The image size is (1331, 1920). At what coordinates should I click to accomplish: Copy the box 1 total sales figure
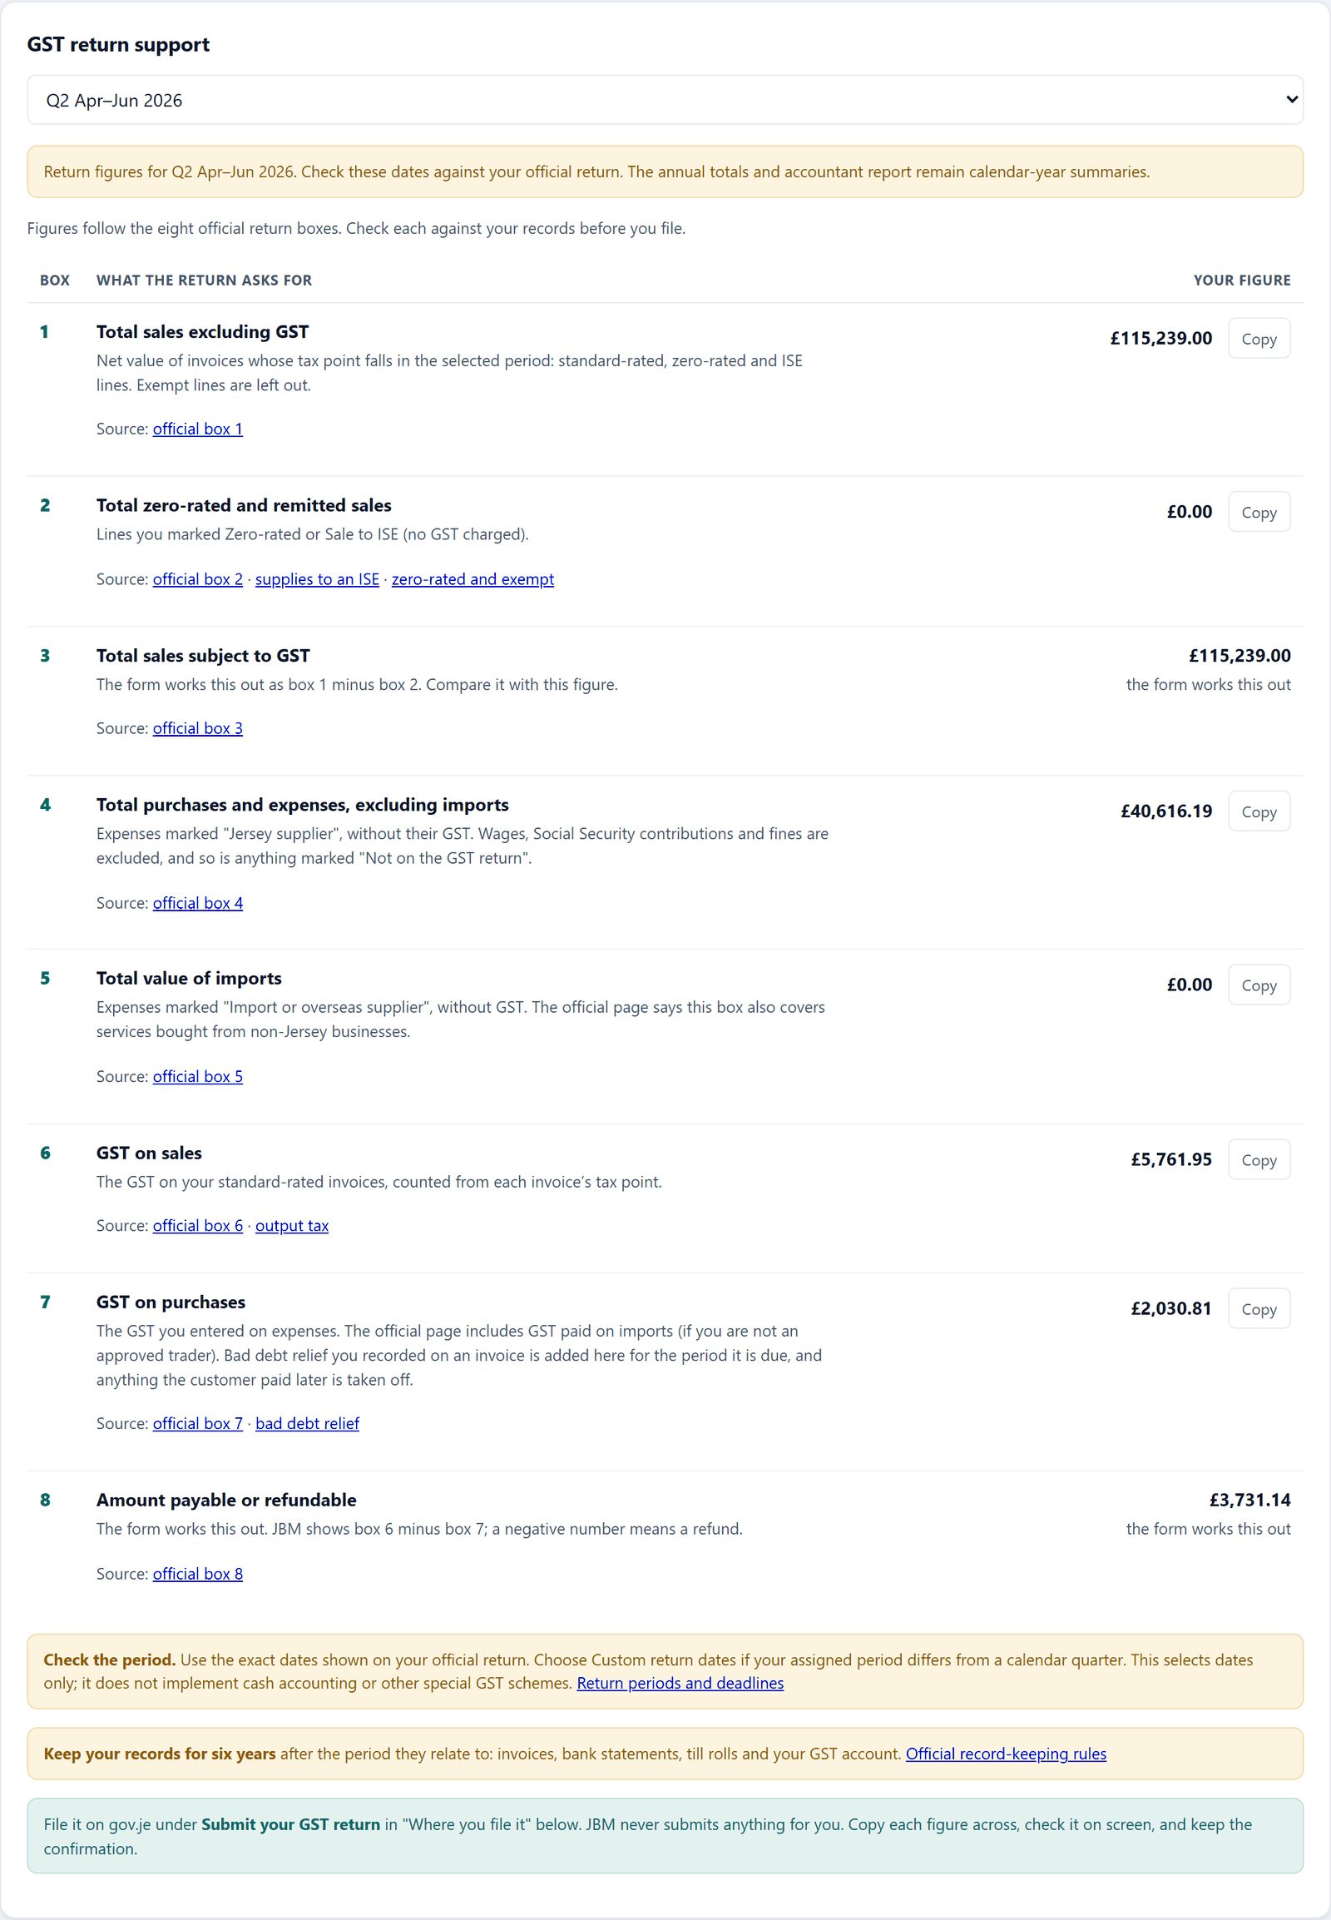[1259, 339]
